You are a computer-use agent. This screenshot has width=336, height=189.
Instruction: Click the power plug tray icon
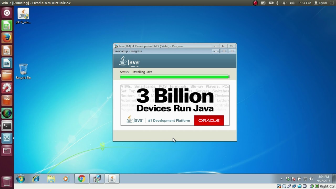pos(299,179)
